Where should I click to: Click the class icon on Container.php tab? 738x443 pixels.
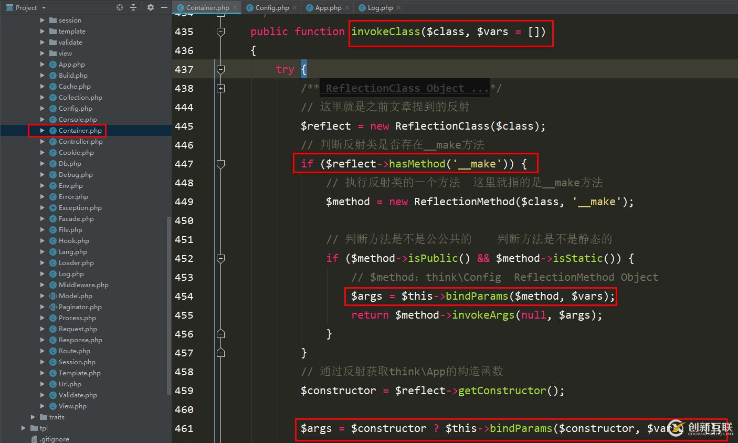click(181, 8)
